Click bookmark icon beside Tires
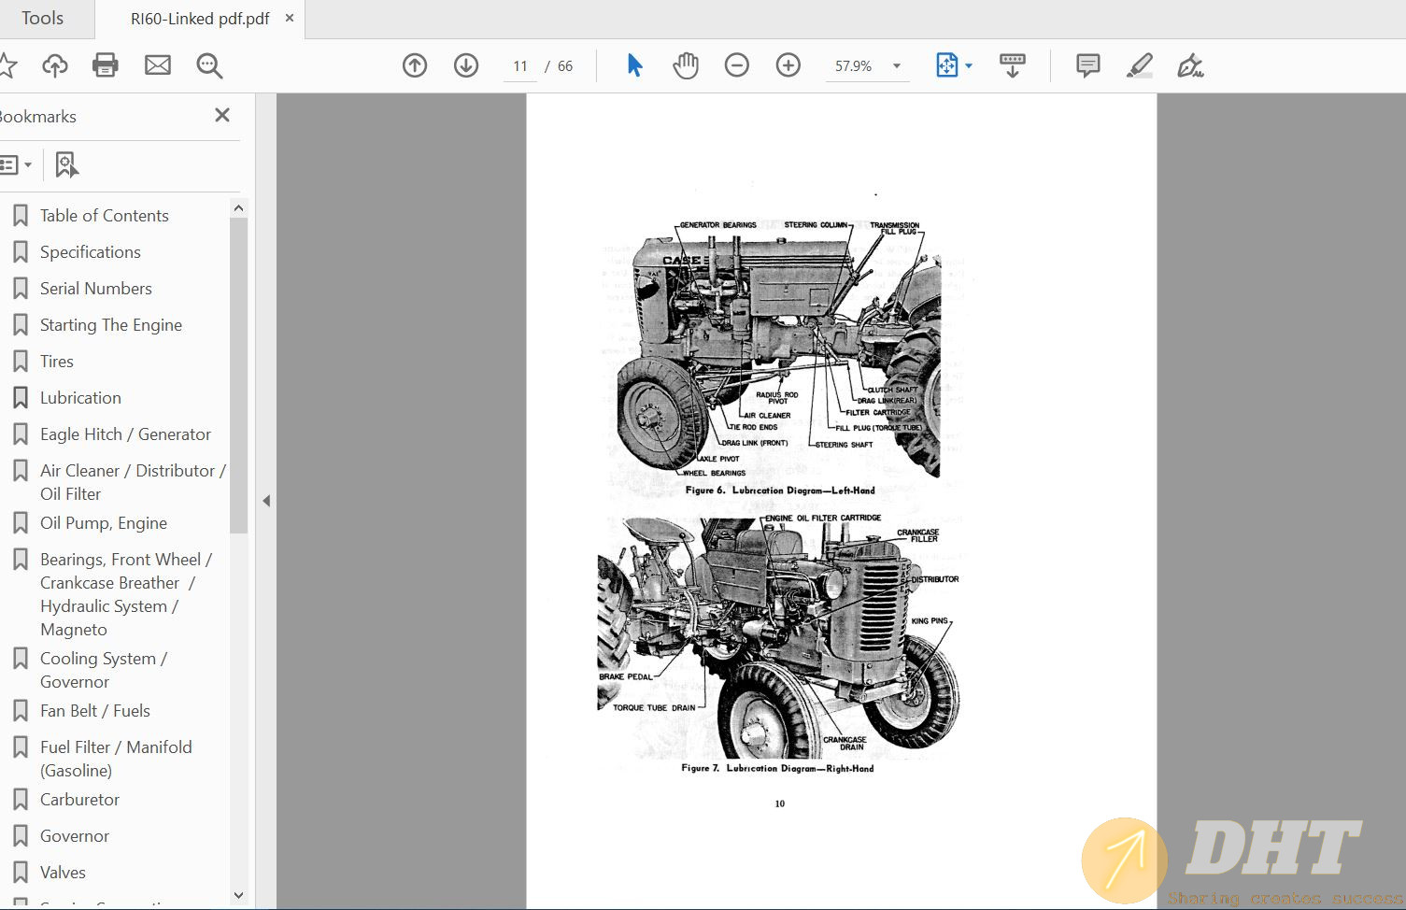The height and width of the screenshot is (910, 1406). [x=21, y=362]
